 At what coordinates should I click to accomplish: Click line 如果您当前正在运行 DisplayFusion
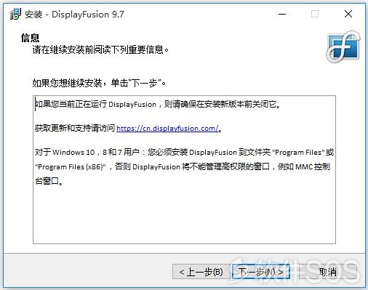tap(158, 104)
